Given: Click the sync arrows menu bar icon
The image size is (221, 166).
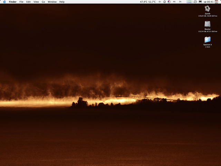Looking at the screenshot, I should coord(164,2).
